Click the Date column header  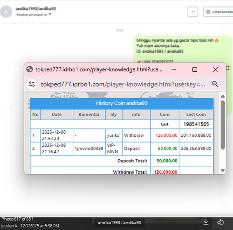point(56,115)
